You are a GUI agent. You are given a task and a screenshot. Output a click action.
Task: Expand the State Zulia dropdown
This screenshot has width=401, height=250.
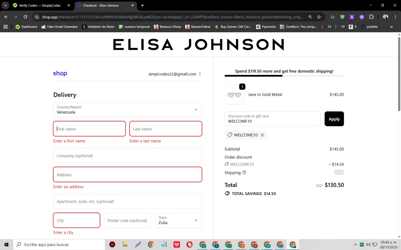tap(178, 220)
